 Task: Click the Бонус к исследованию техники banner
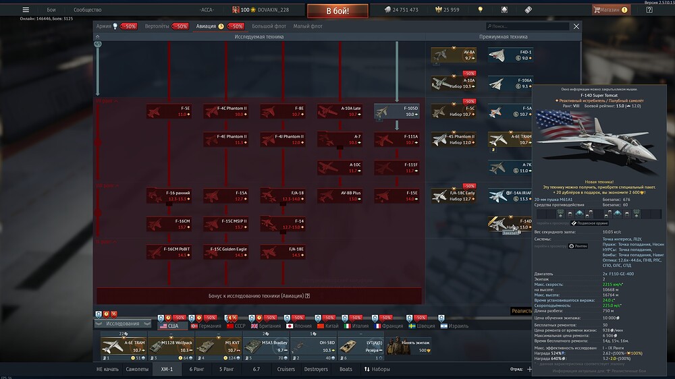point(259,296)
